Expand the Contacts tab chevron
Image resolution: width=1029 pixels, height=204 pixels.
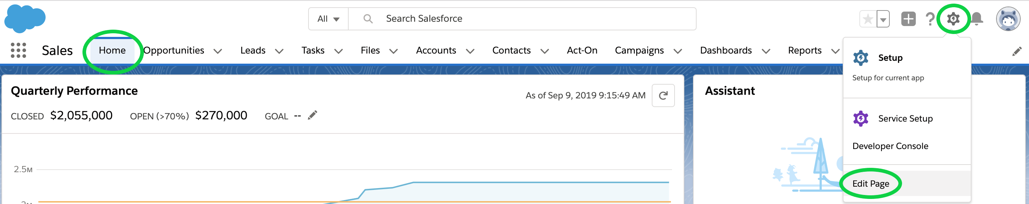pos(544,51)
